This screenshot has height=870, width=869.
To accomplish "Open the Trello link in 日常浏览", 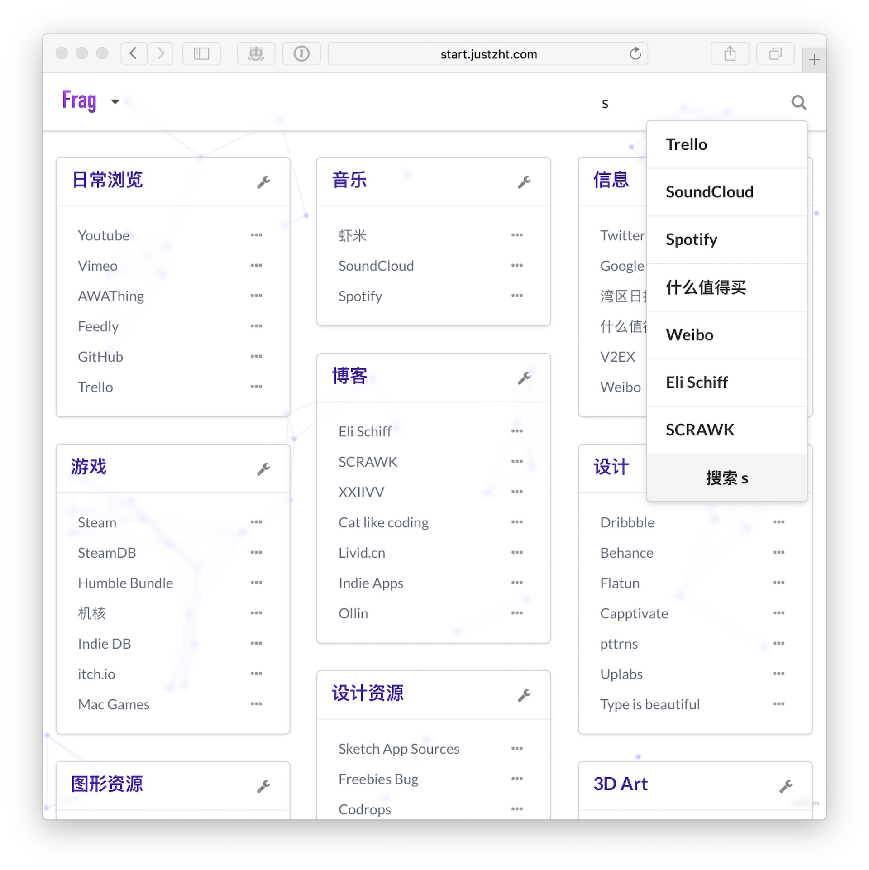I will tap(95, 387).
